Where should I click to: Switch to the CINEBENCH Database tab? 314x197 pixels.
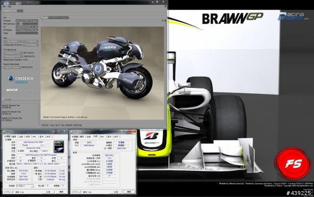tap(59, 18)
